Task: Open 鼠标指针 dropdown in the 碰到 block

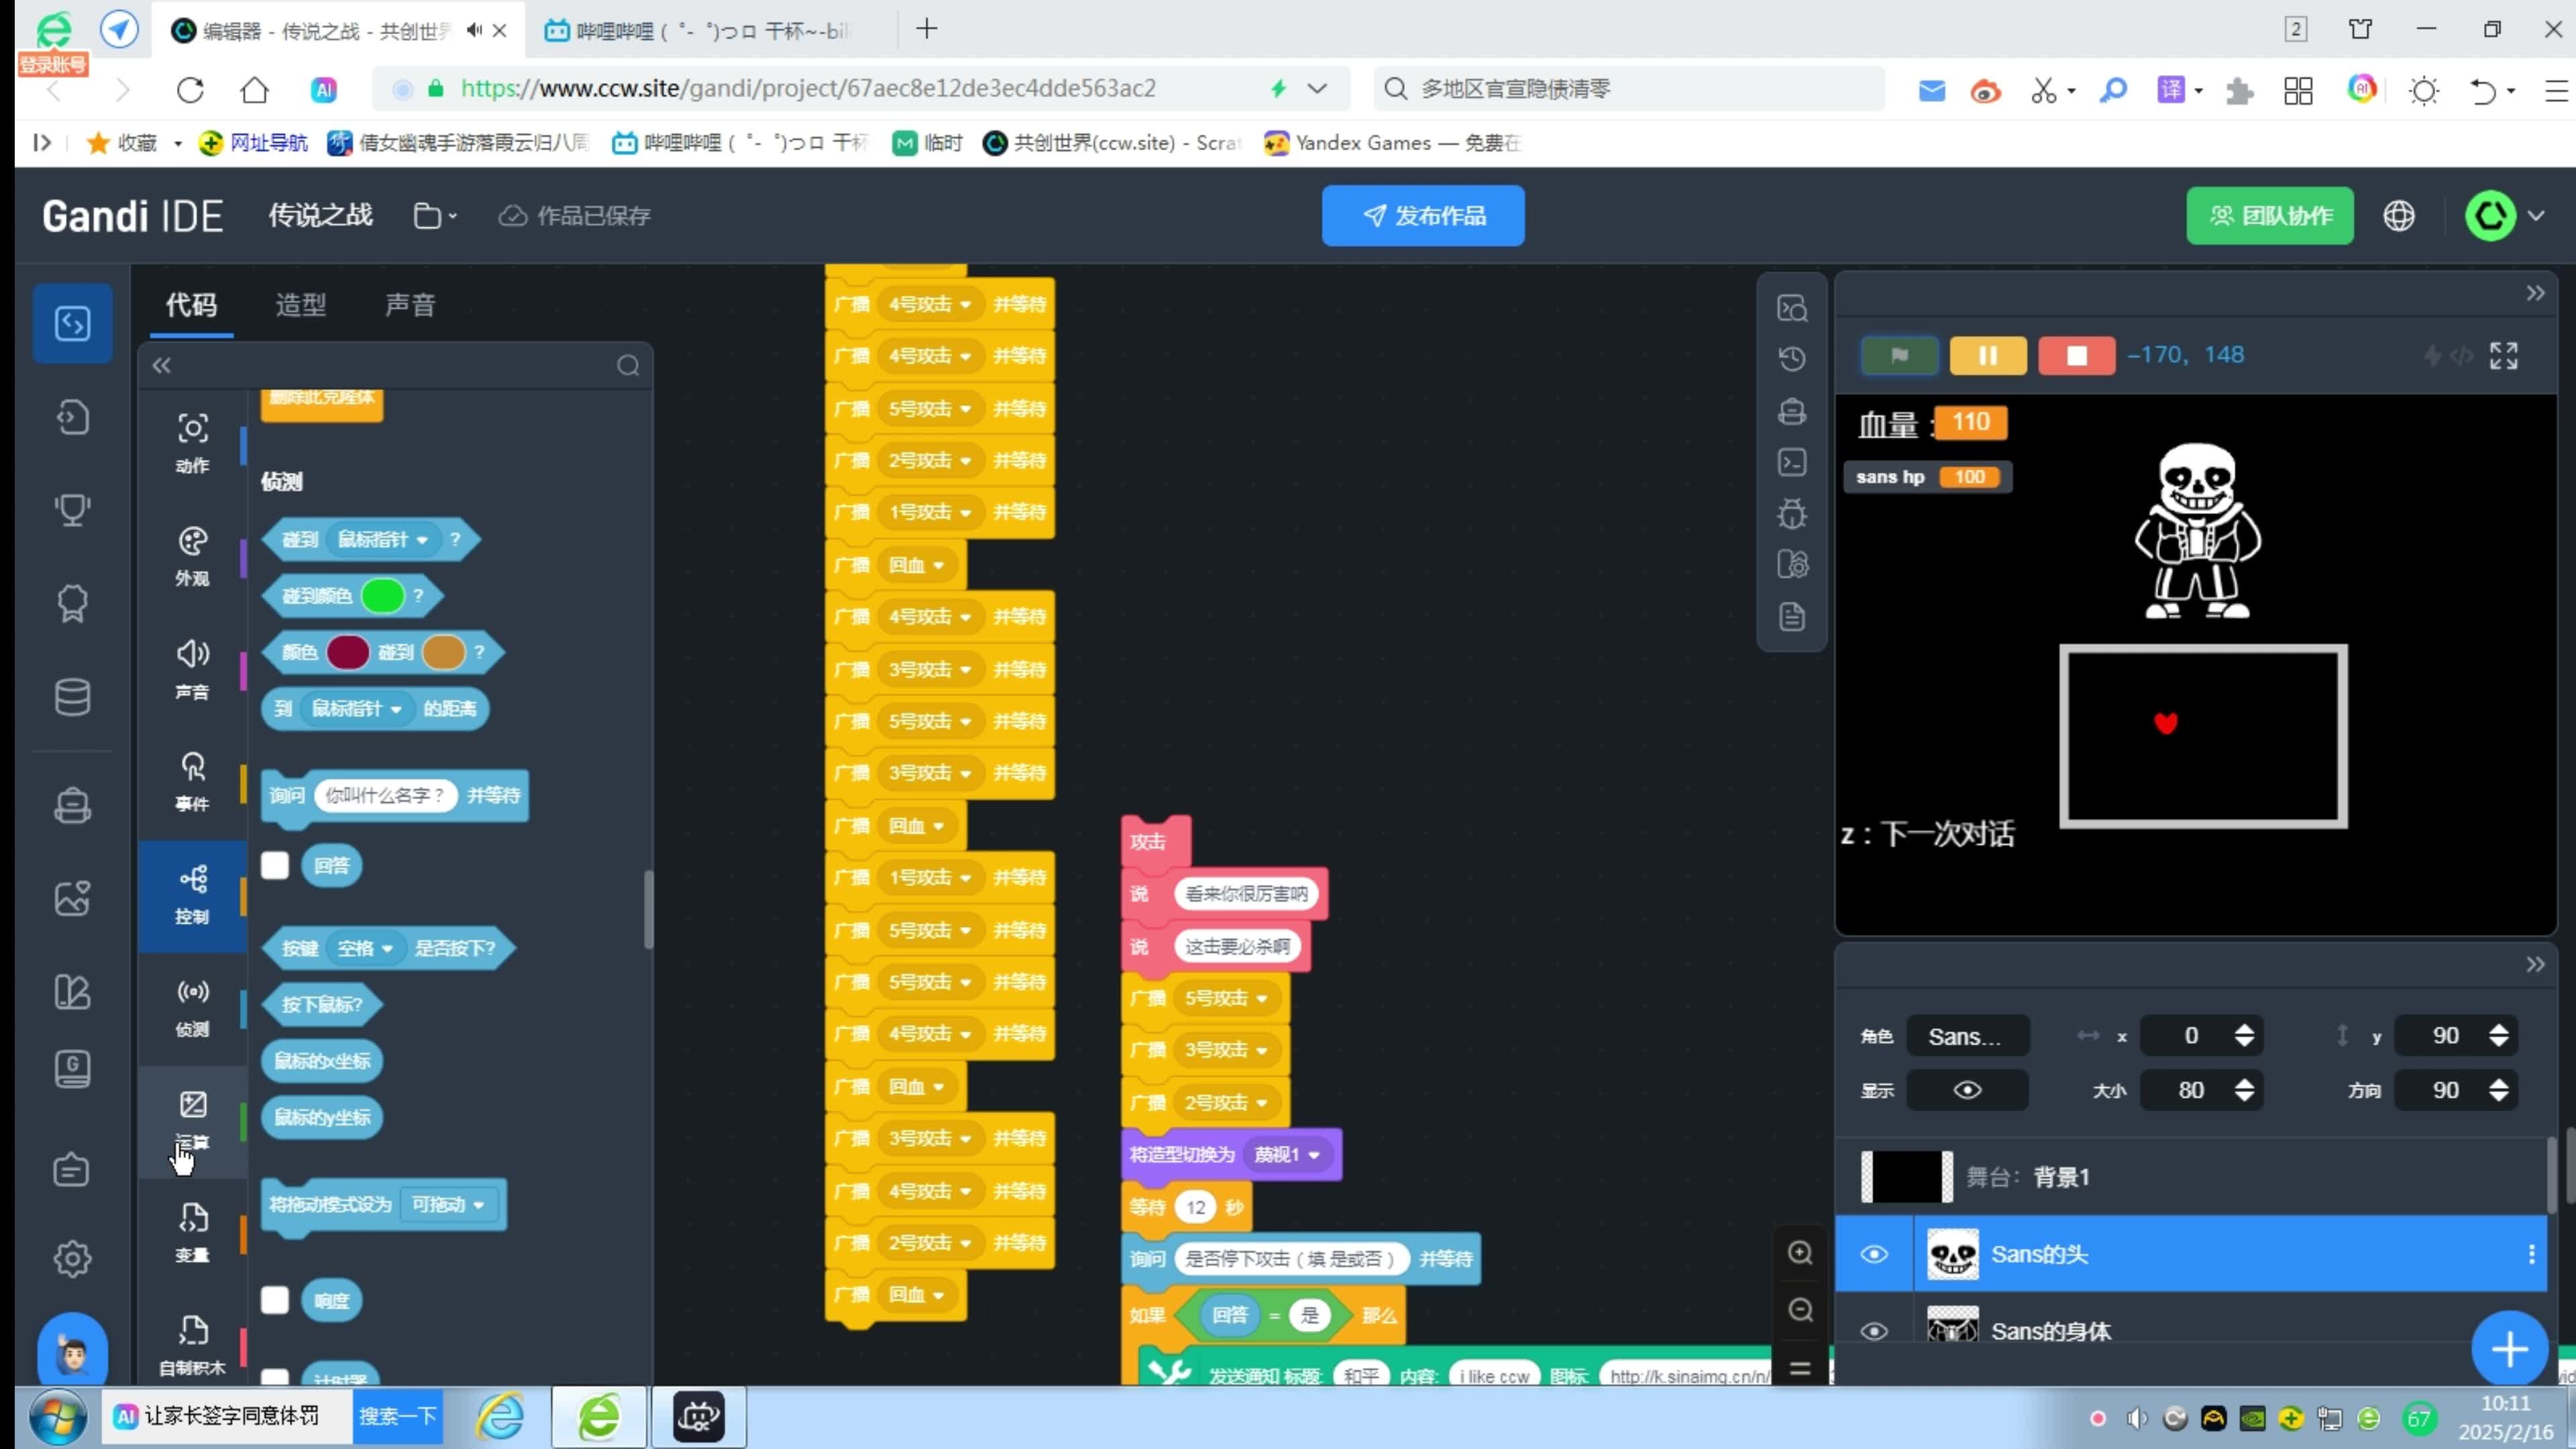Action: coord(382,540)
